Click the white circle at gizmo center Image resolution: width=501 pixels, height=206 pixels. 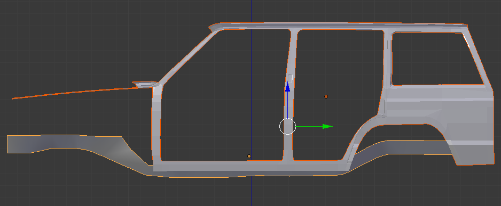tap(287, 126)
